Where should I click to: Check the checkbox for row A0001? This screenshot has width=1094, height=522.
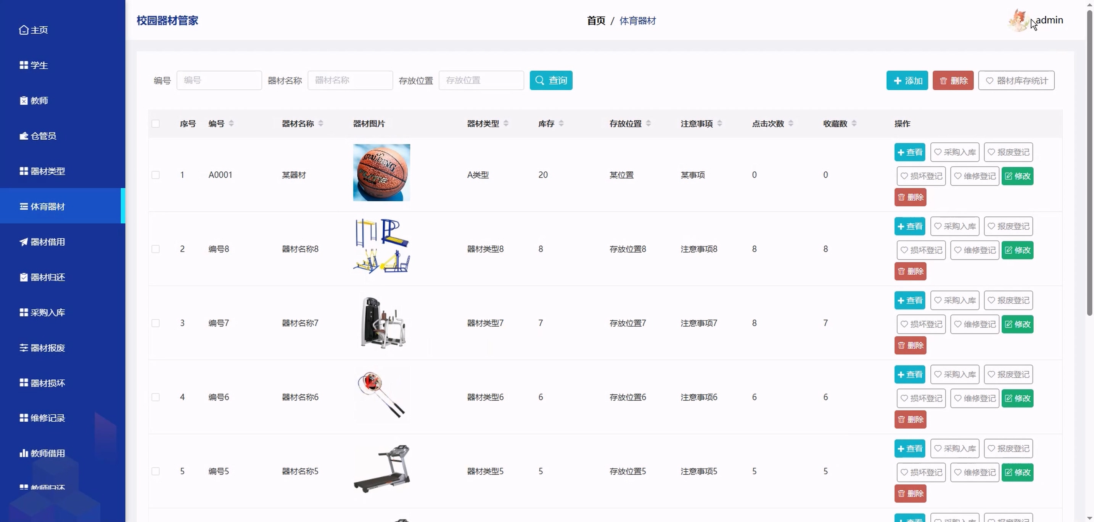(x=155, y=175)
